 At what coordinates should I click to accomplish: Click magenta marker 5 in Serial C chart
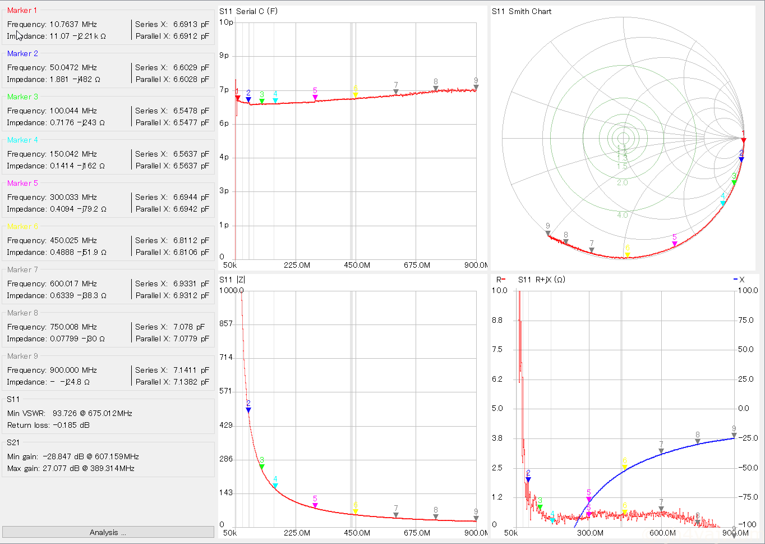click(x=315, y=97)
